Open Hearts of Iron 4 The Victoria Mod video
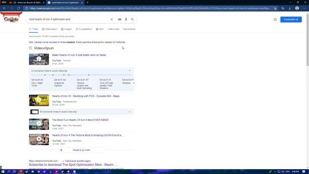Screen dimensions: 309x174 pos(88,135)
